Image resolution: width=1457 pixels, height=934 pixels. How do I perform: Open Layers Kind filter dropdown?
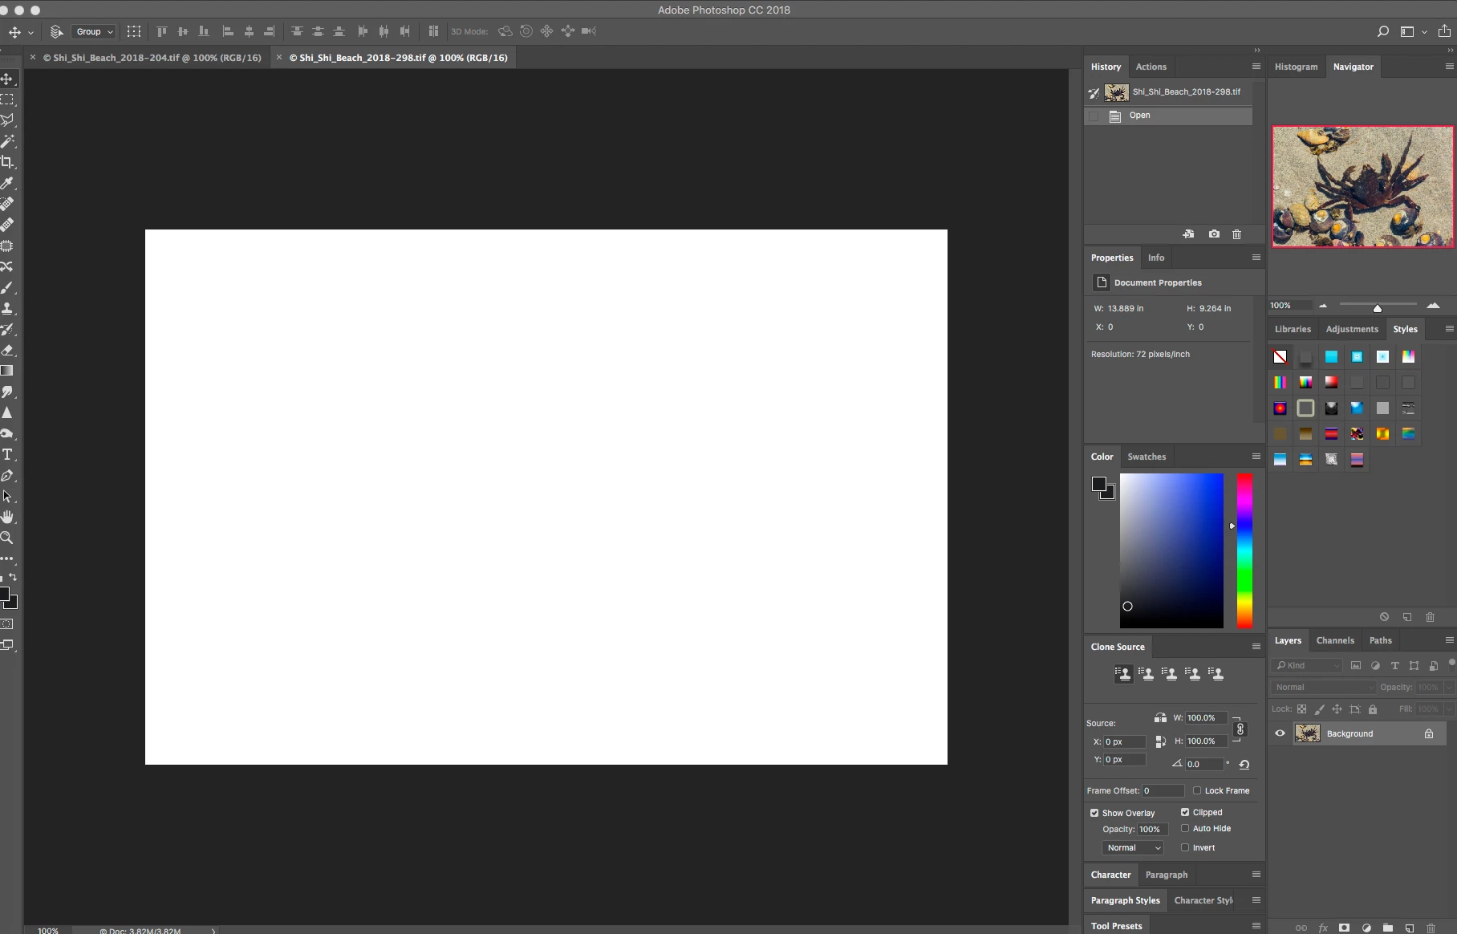[1306, 665]
